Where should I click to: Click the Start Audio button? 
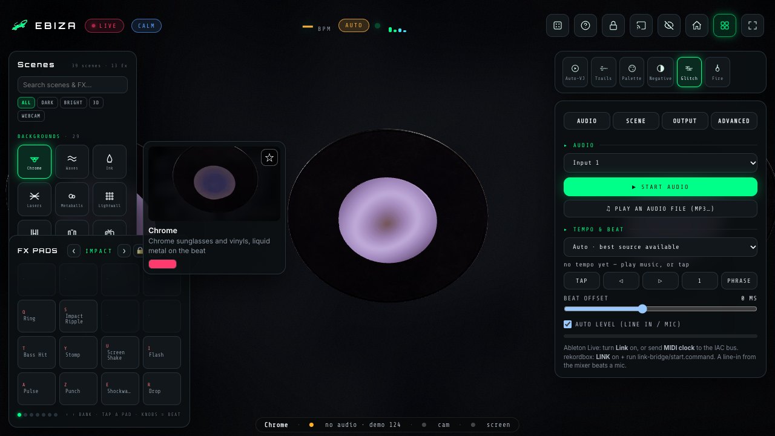point(661,187)
